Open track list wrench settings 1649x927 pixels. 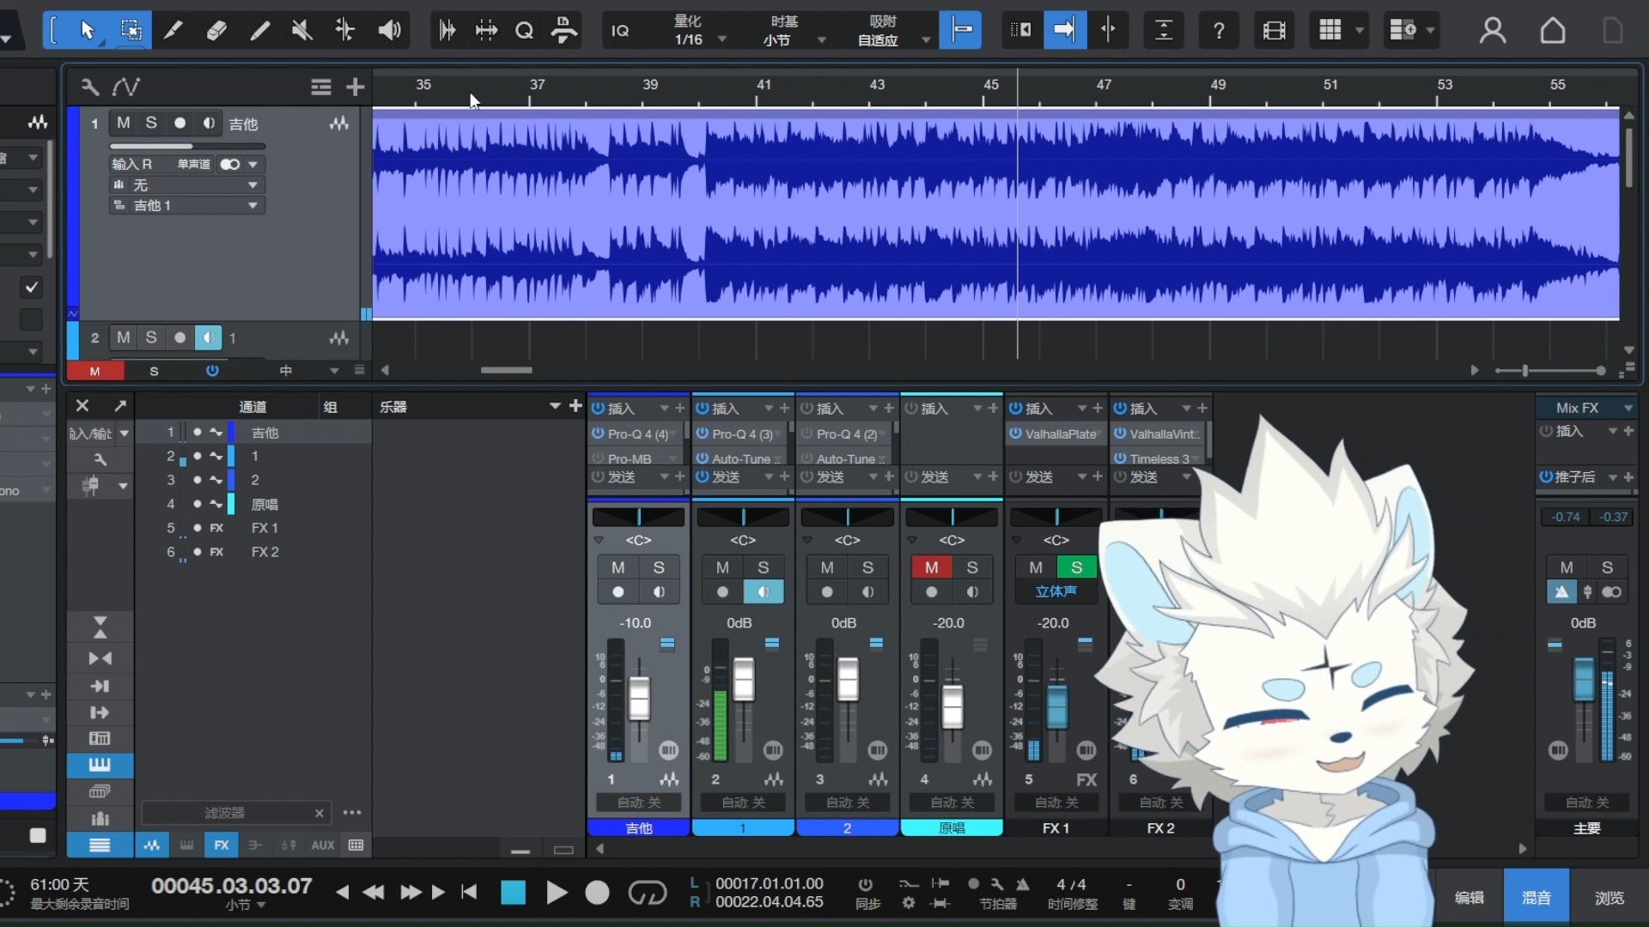pyautogui.click(x=89, y=87)
